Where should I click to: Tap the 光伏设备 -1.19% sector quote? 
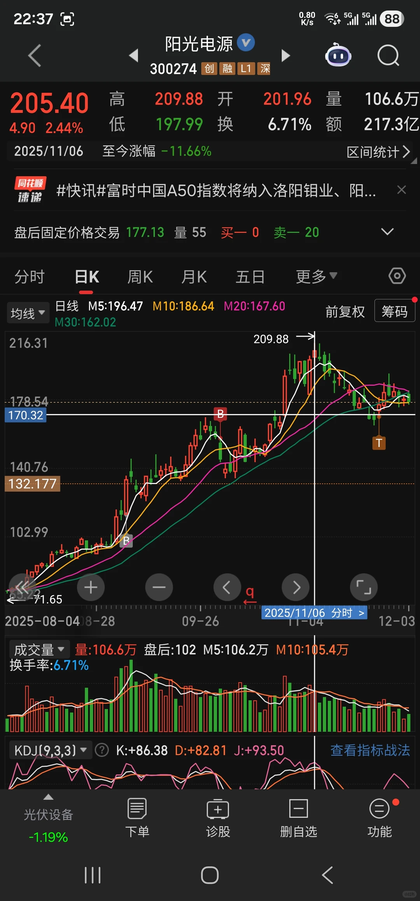click(48, 825)
